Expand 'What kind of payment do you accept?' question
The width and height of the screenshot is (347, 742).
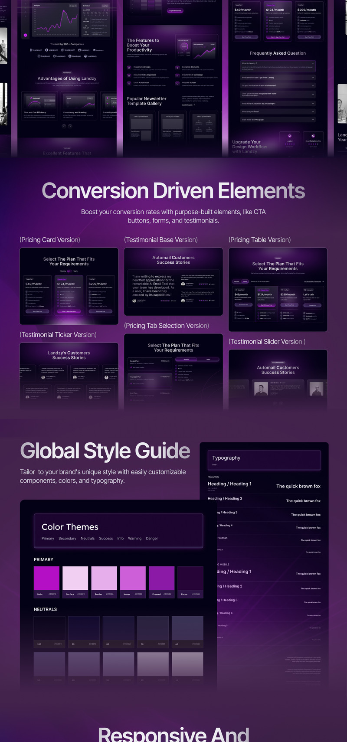pyautogui.click(x=313, y=104)
